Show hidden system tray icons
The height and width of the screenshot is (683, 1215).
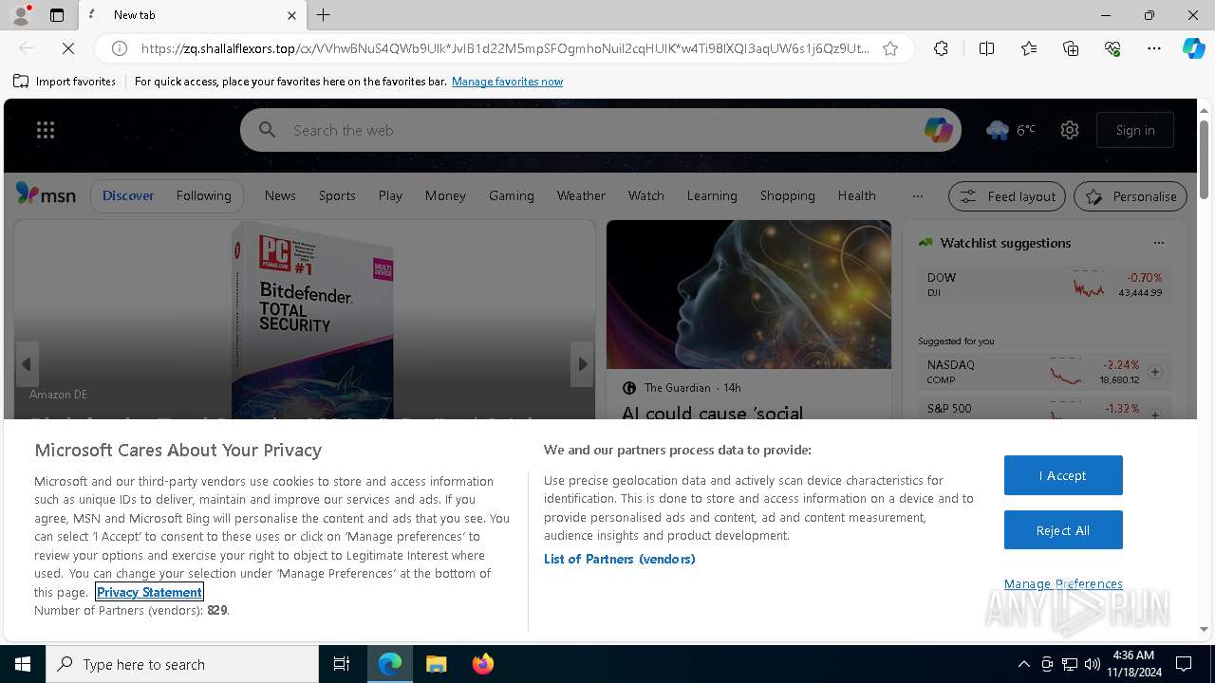(x=1023, y=664)
